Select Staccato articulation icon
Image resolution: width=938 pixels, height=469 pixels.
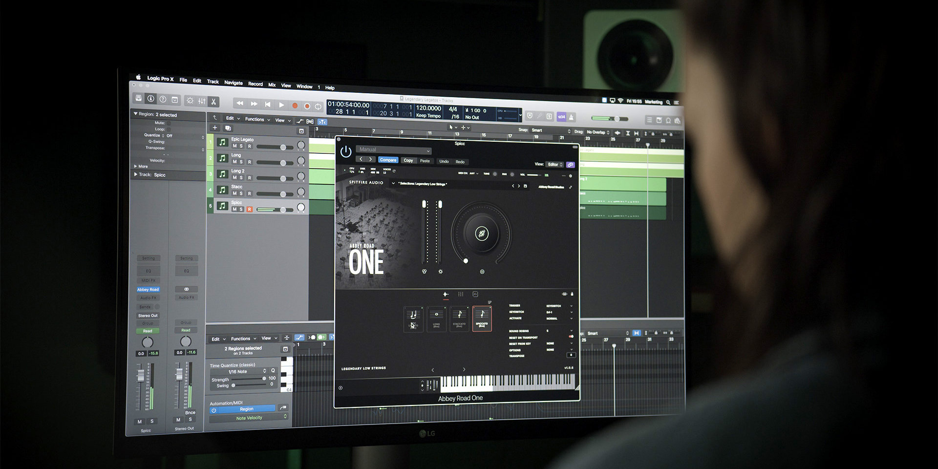pyautogui.click(x=459, y=319)
